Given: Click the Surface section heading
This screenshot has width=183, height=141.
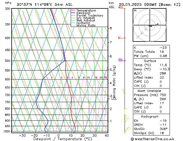Looking at the screenshot, I should click(x=150, y=61).
